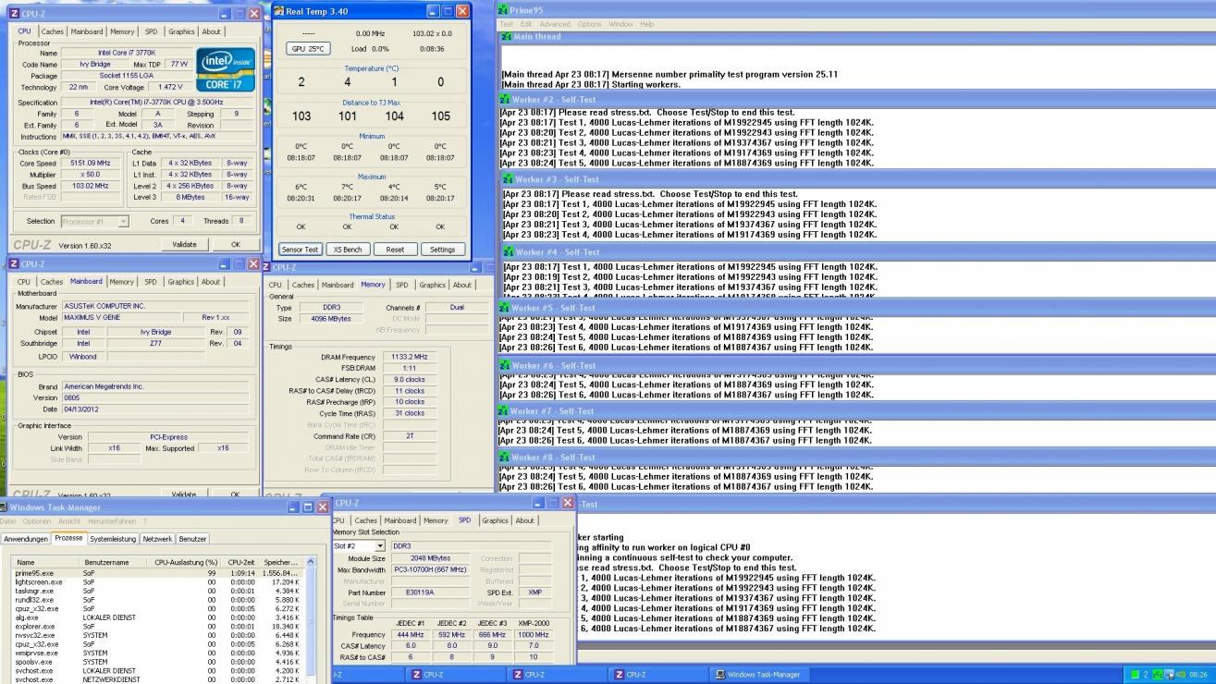
Task: Open the Netzwerk tab in Task-Manager
Action: tap(157, 539)
